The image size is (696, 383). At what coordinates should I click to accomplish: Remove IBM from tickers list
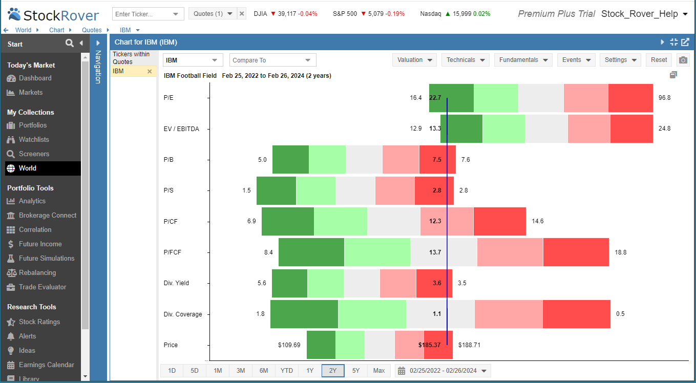click(x=150, y=72)
